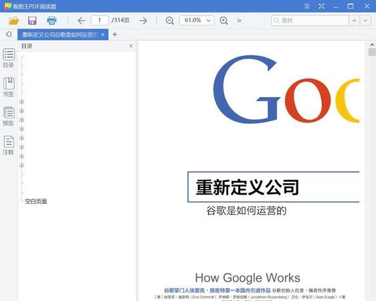
Task: Go to the next page arrow
Action: (x=143, y=21)
